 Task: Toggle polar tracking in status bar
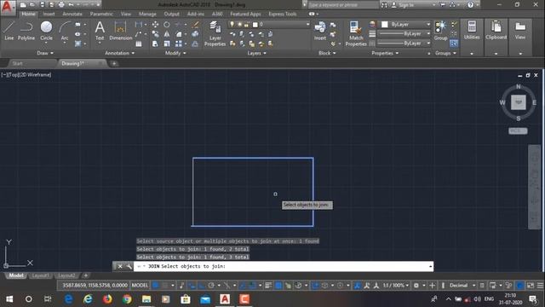pyautogui.click(x=211, y=286)
